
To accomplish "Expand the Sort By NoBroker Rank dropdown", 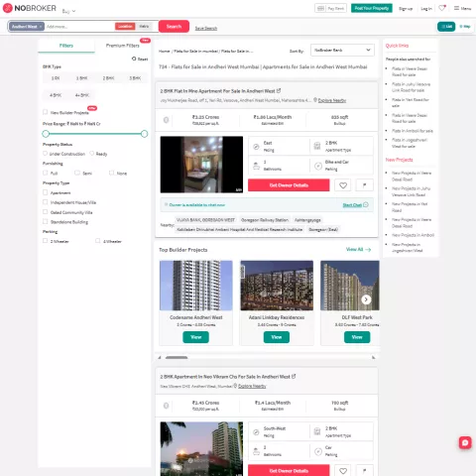I will pos(342,51).
